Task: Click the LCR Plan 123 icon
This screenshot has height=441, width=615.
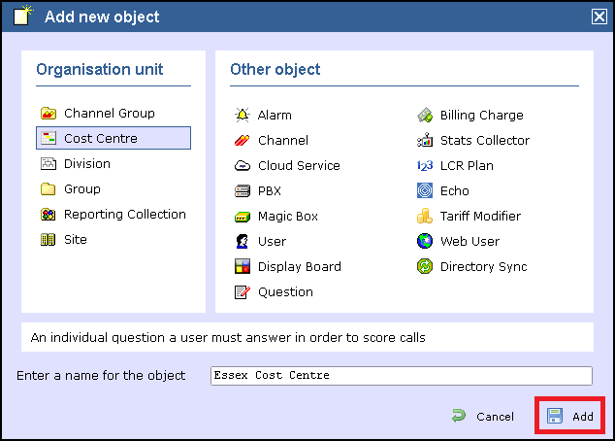Action: tap(425, 166)
